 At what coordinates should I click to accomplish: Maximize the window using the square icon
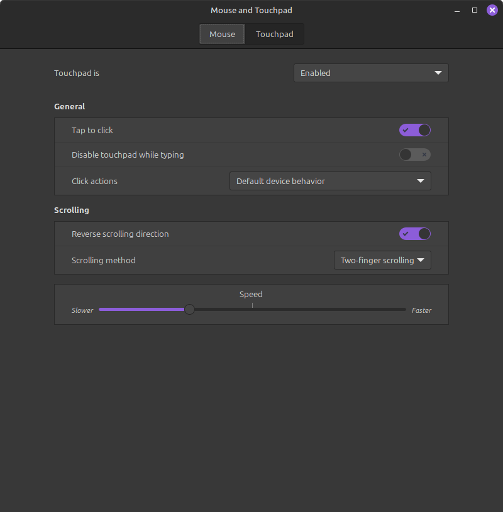pos(475,10)
